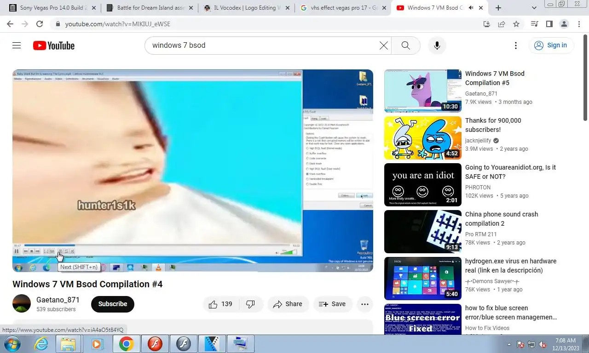Submit search with the magnifier button
589x353 pixels.
click(x=405, y=45)
